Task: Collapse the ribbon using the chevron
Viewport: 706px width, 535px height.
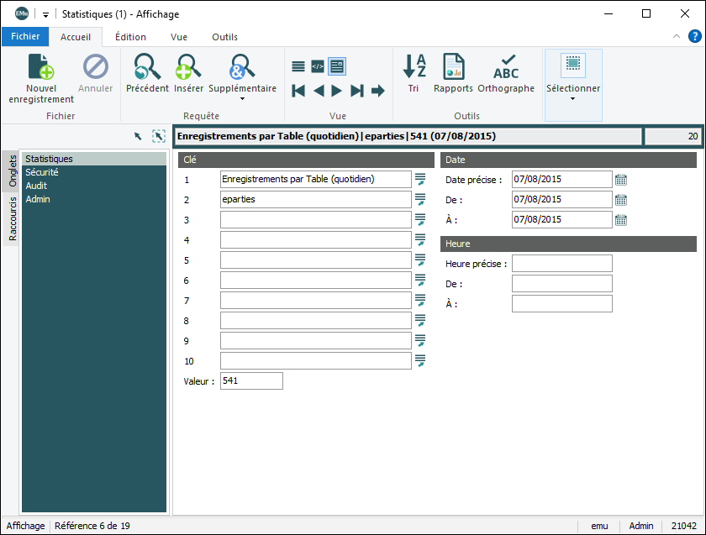Action: (677, 37)
